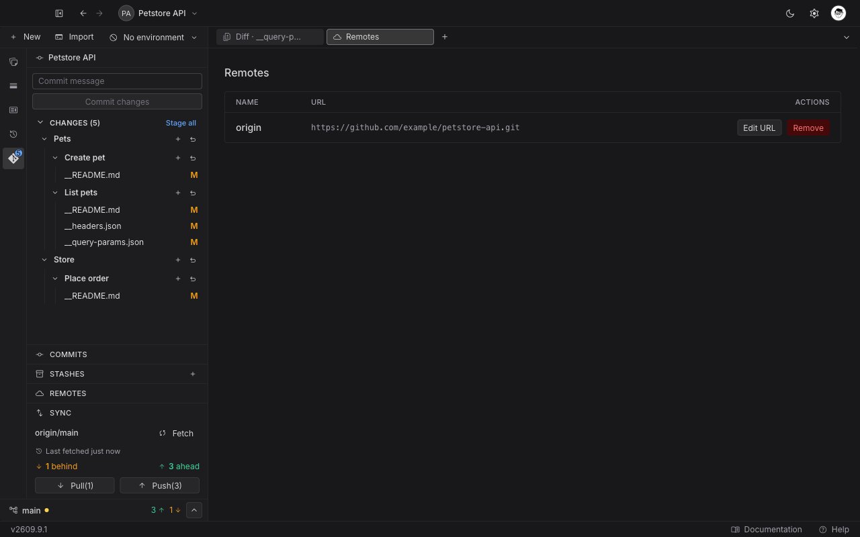This screenshot has width=860, height=537.
Task: Remove the origin remote
Action: [808, 128]
